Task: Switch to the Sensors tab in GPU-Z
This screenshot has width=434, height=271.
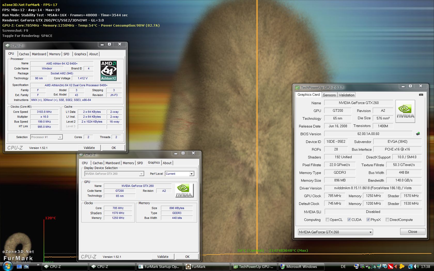Action: coord(329,95)
